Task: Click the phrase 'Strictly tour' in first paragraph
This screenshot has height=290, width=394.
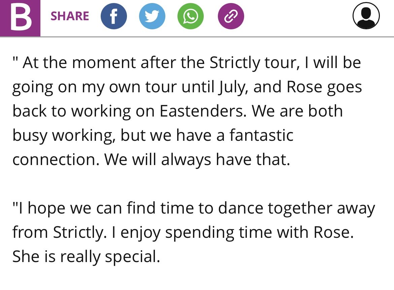Action: (255, 63)
